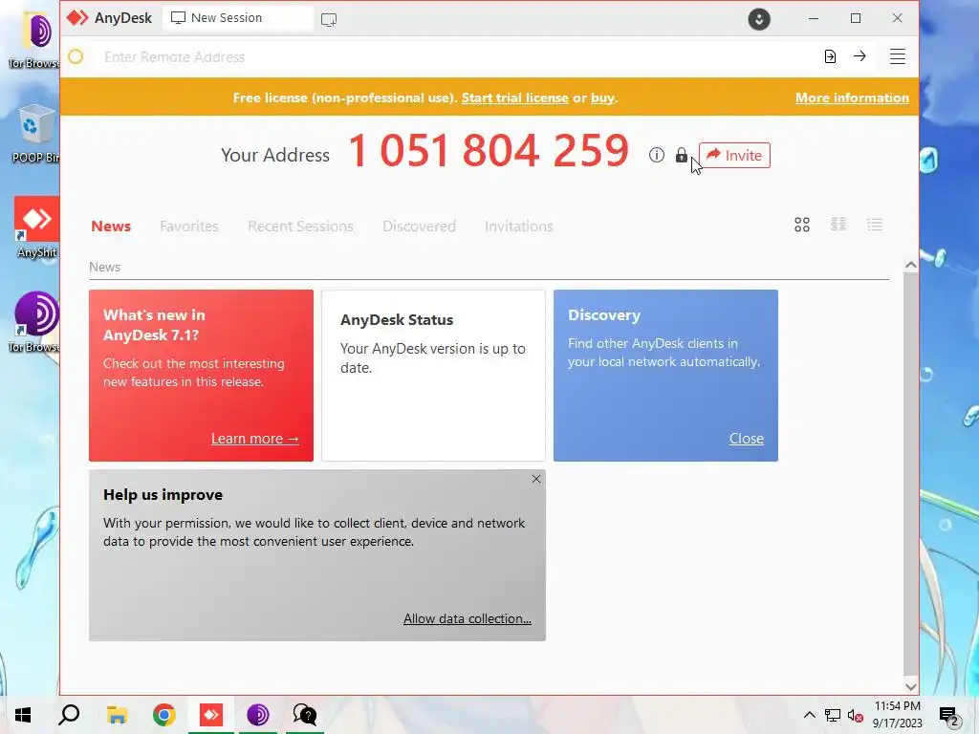Open the Favorites tab

point(189,226)
